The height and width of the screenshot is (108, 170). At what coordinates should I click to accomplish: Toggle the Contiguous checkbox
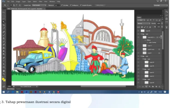[x=74, y=5]
